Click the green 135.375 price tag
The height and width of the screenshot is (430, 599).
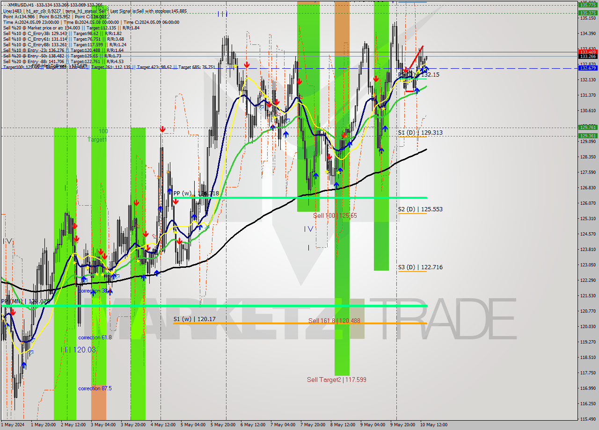pos(588,13)
